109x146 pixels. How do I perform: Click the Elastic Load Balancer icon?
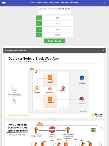pyautogui.click(x=37, y=88)
